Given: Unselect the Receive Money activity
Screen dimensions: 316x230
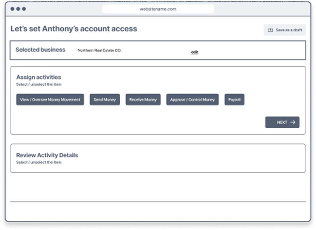Looking at the screenshot, I should click(143, 99).
